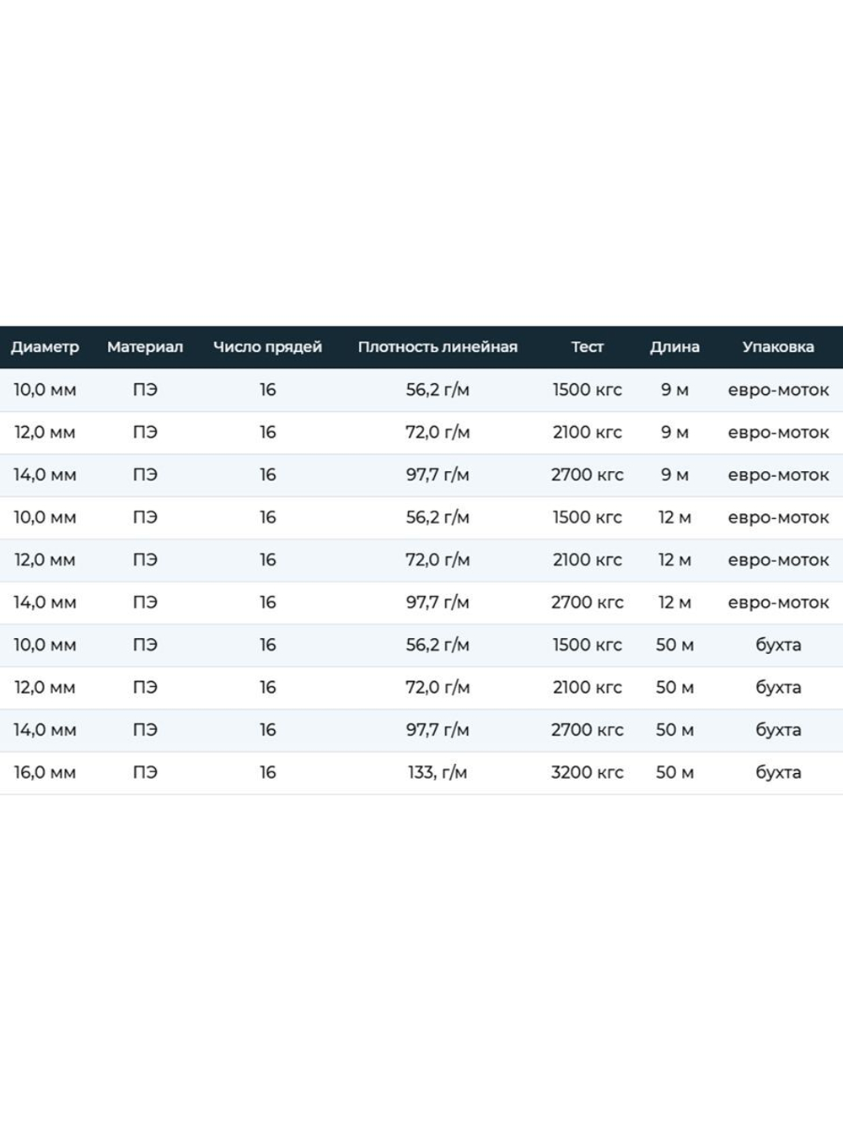Viewport: 843px width, 1125px height.
Task: Select бухта in the last table row
Action: (x=778, y=772)
